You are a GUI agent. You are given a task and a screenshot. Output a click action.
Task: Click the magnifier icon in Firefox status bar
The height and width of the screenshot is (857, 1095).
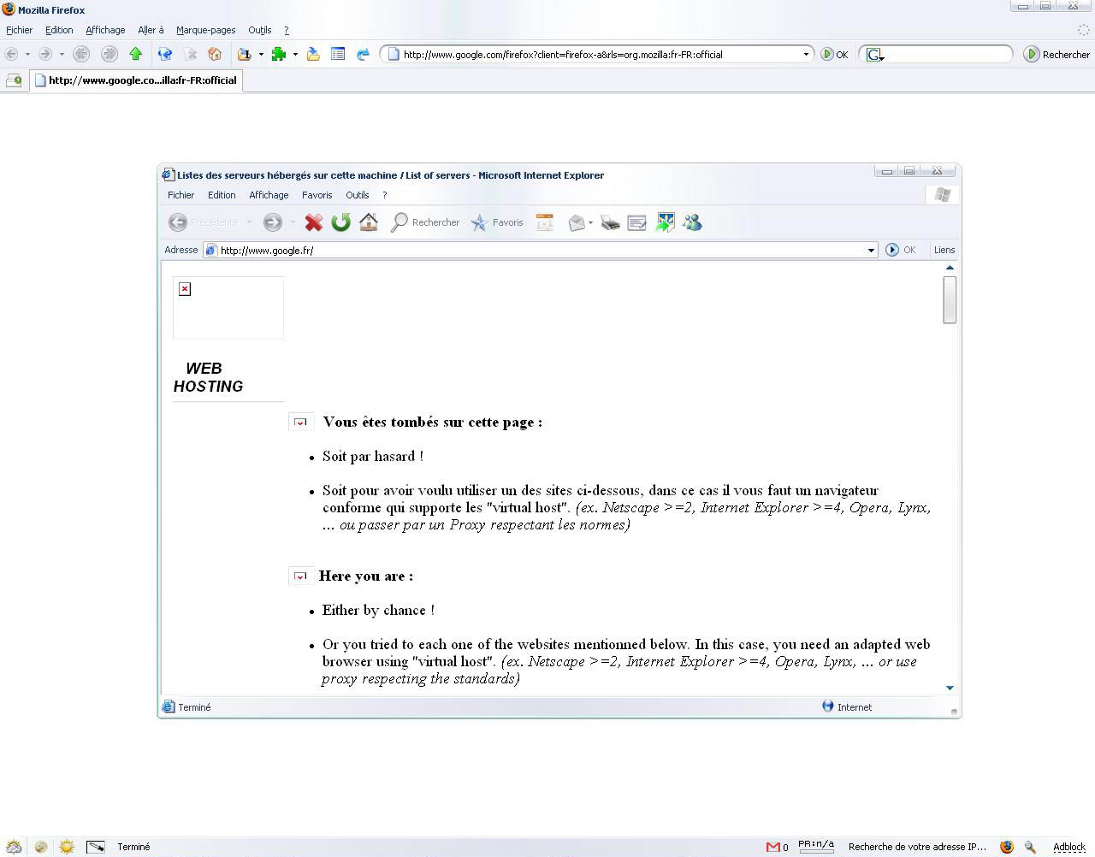1030,847
